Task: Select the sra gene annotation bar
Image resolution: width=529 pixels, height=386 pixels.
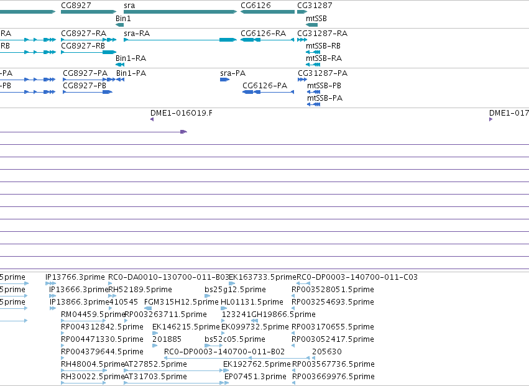Action: coord(180,12)
